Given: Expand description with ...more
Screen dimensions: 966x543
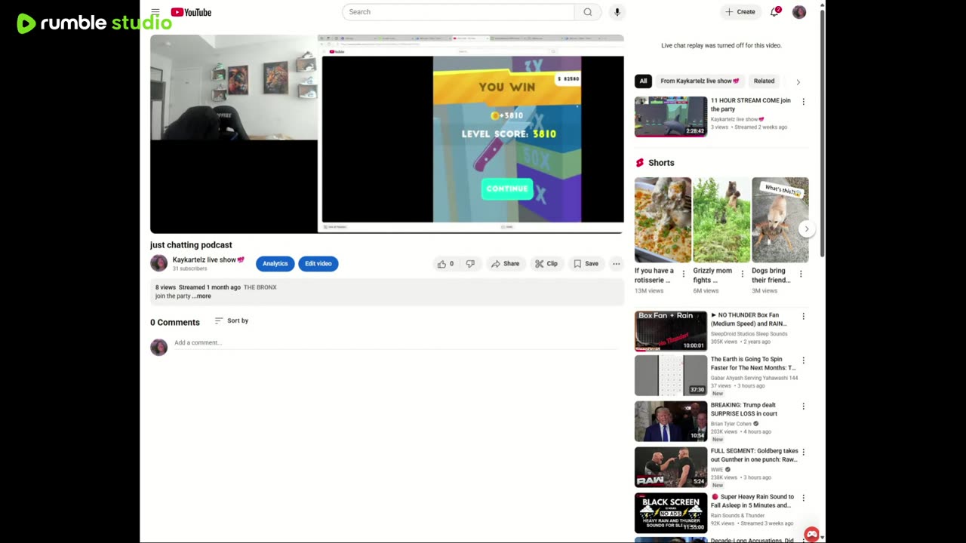Looking at the screenshot, I should click(202, 296).
